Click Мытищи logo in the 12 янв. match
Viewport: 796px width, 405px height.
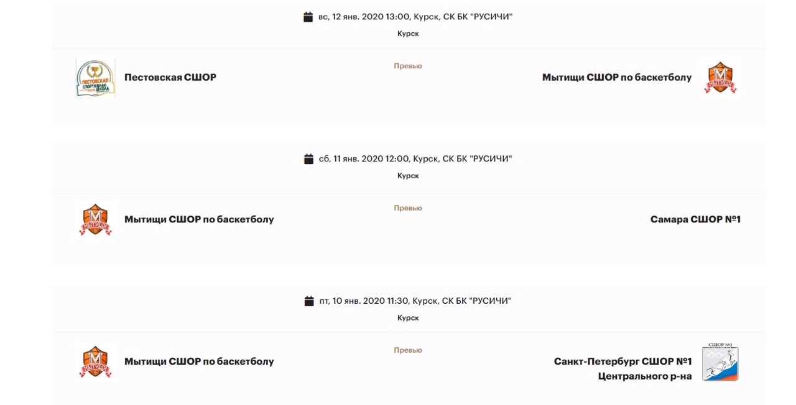click(x=720, y=78)
